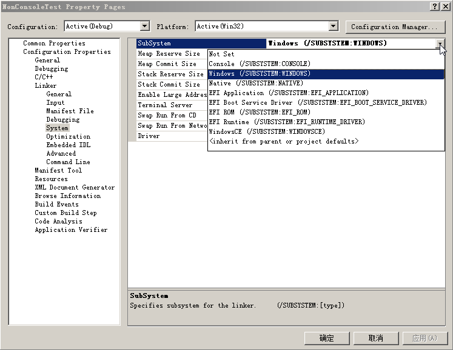Select Manifest Tool node
Image resolution: width=453 pixels, height=350 pixels.
[58, 171]
